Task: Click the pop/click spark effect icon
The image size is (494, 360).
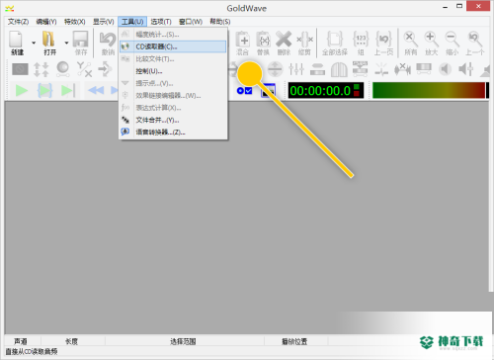Action: (x=382, y=69)
